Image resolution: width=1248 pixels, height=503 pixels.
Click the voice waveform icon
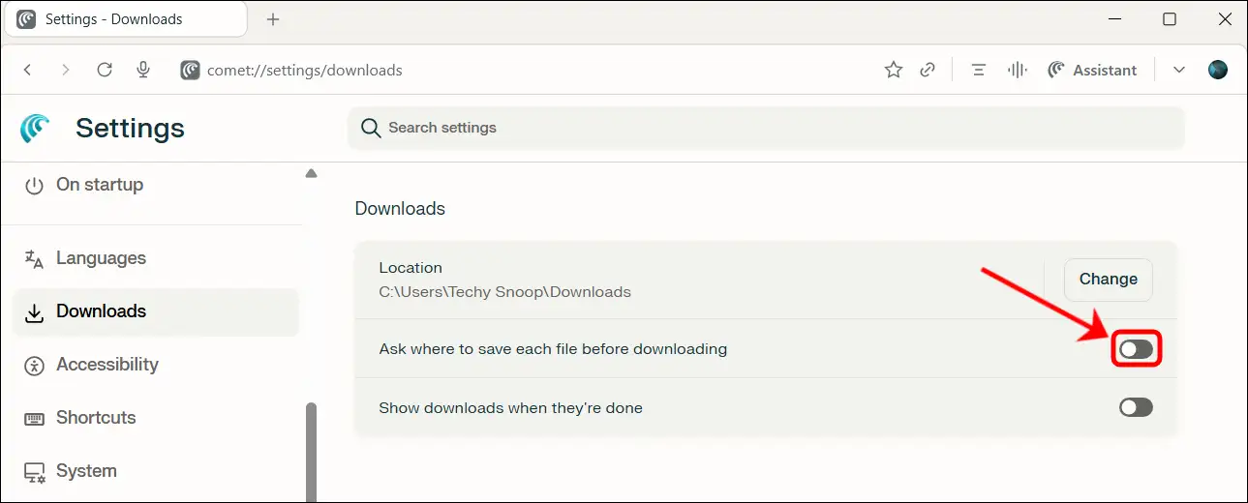click(x=1017, y=70)
